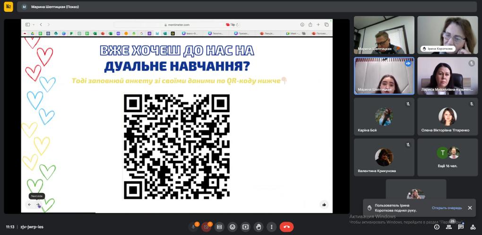The image size is (482, 235).
Task: Click Олена Вікторівна Тітаренко's avatar
Action: click(x=448, y=117)
